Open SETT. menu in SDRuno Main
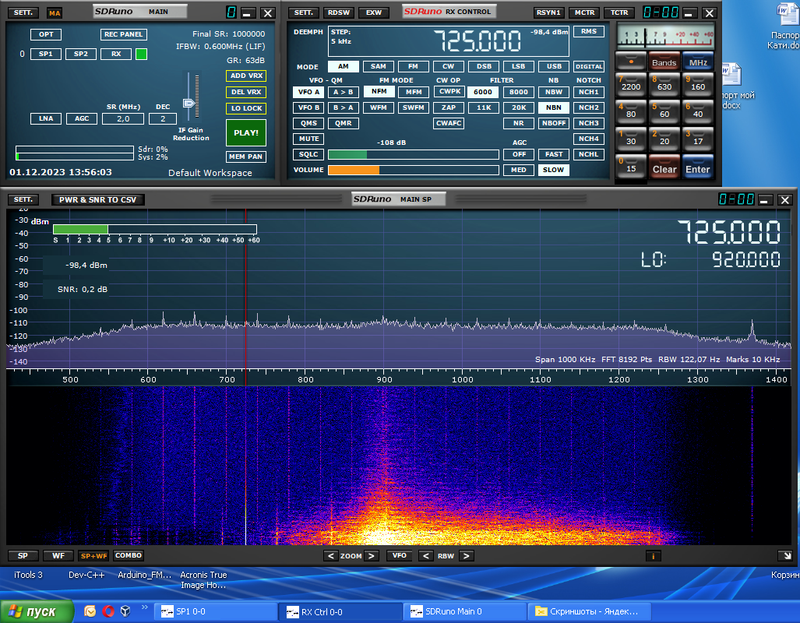The height and width of the screenshot is (623, 800). click(23, 12)
